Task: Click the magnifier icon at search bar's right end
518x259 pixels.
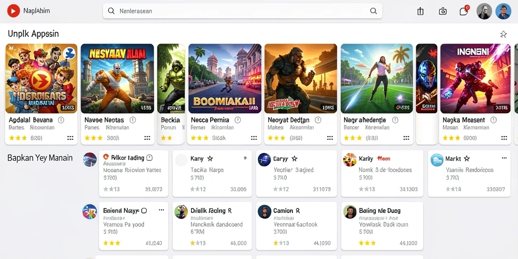Action: tap(373, 11)
